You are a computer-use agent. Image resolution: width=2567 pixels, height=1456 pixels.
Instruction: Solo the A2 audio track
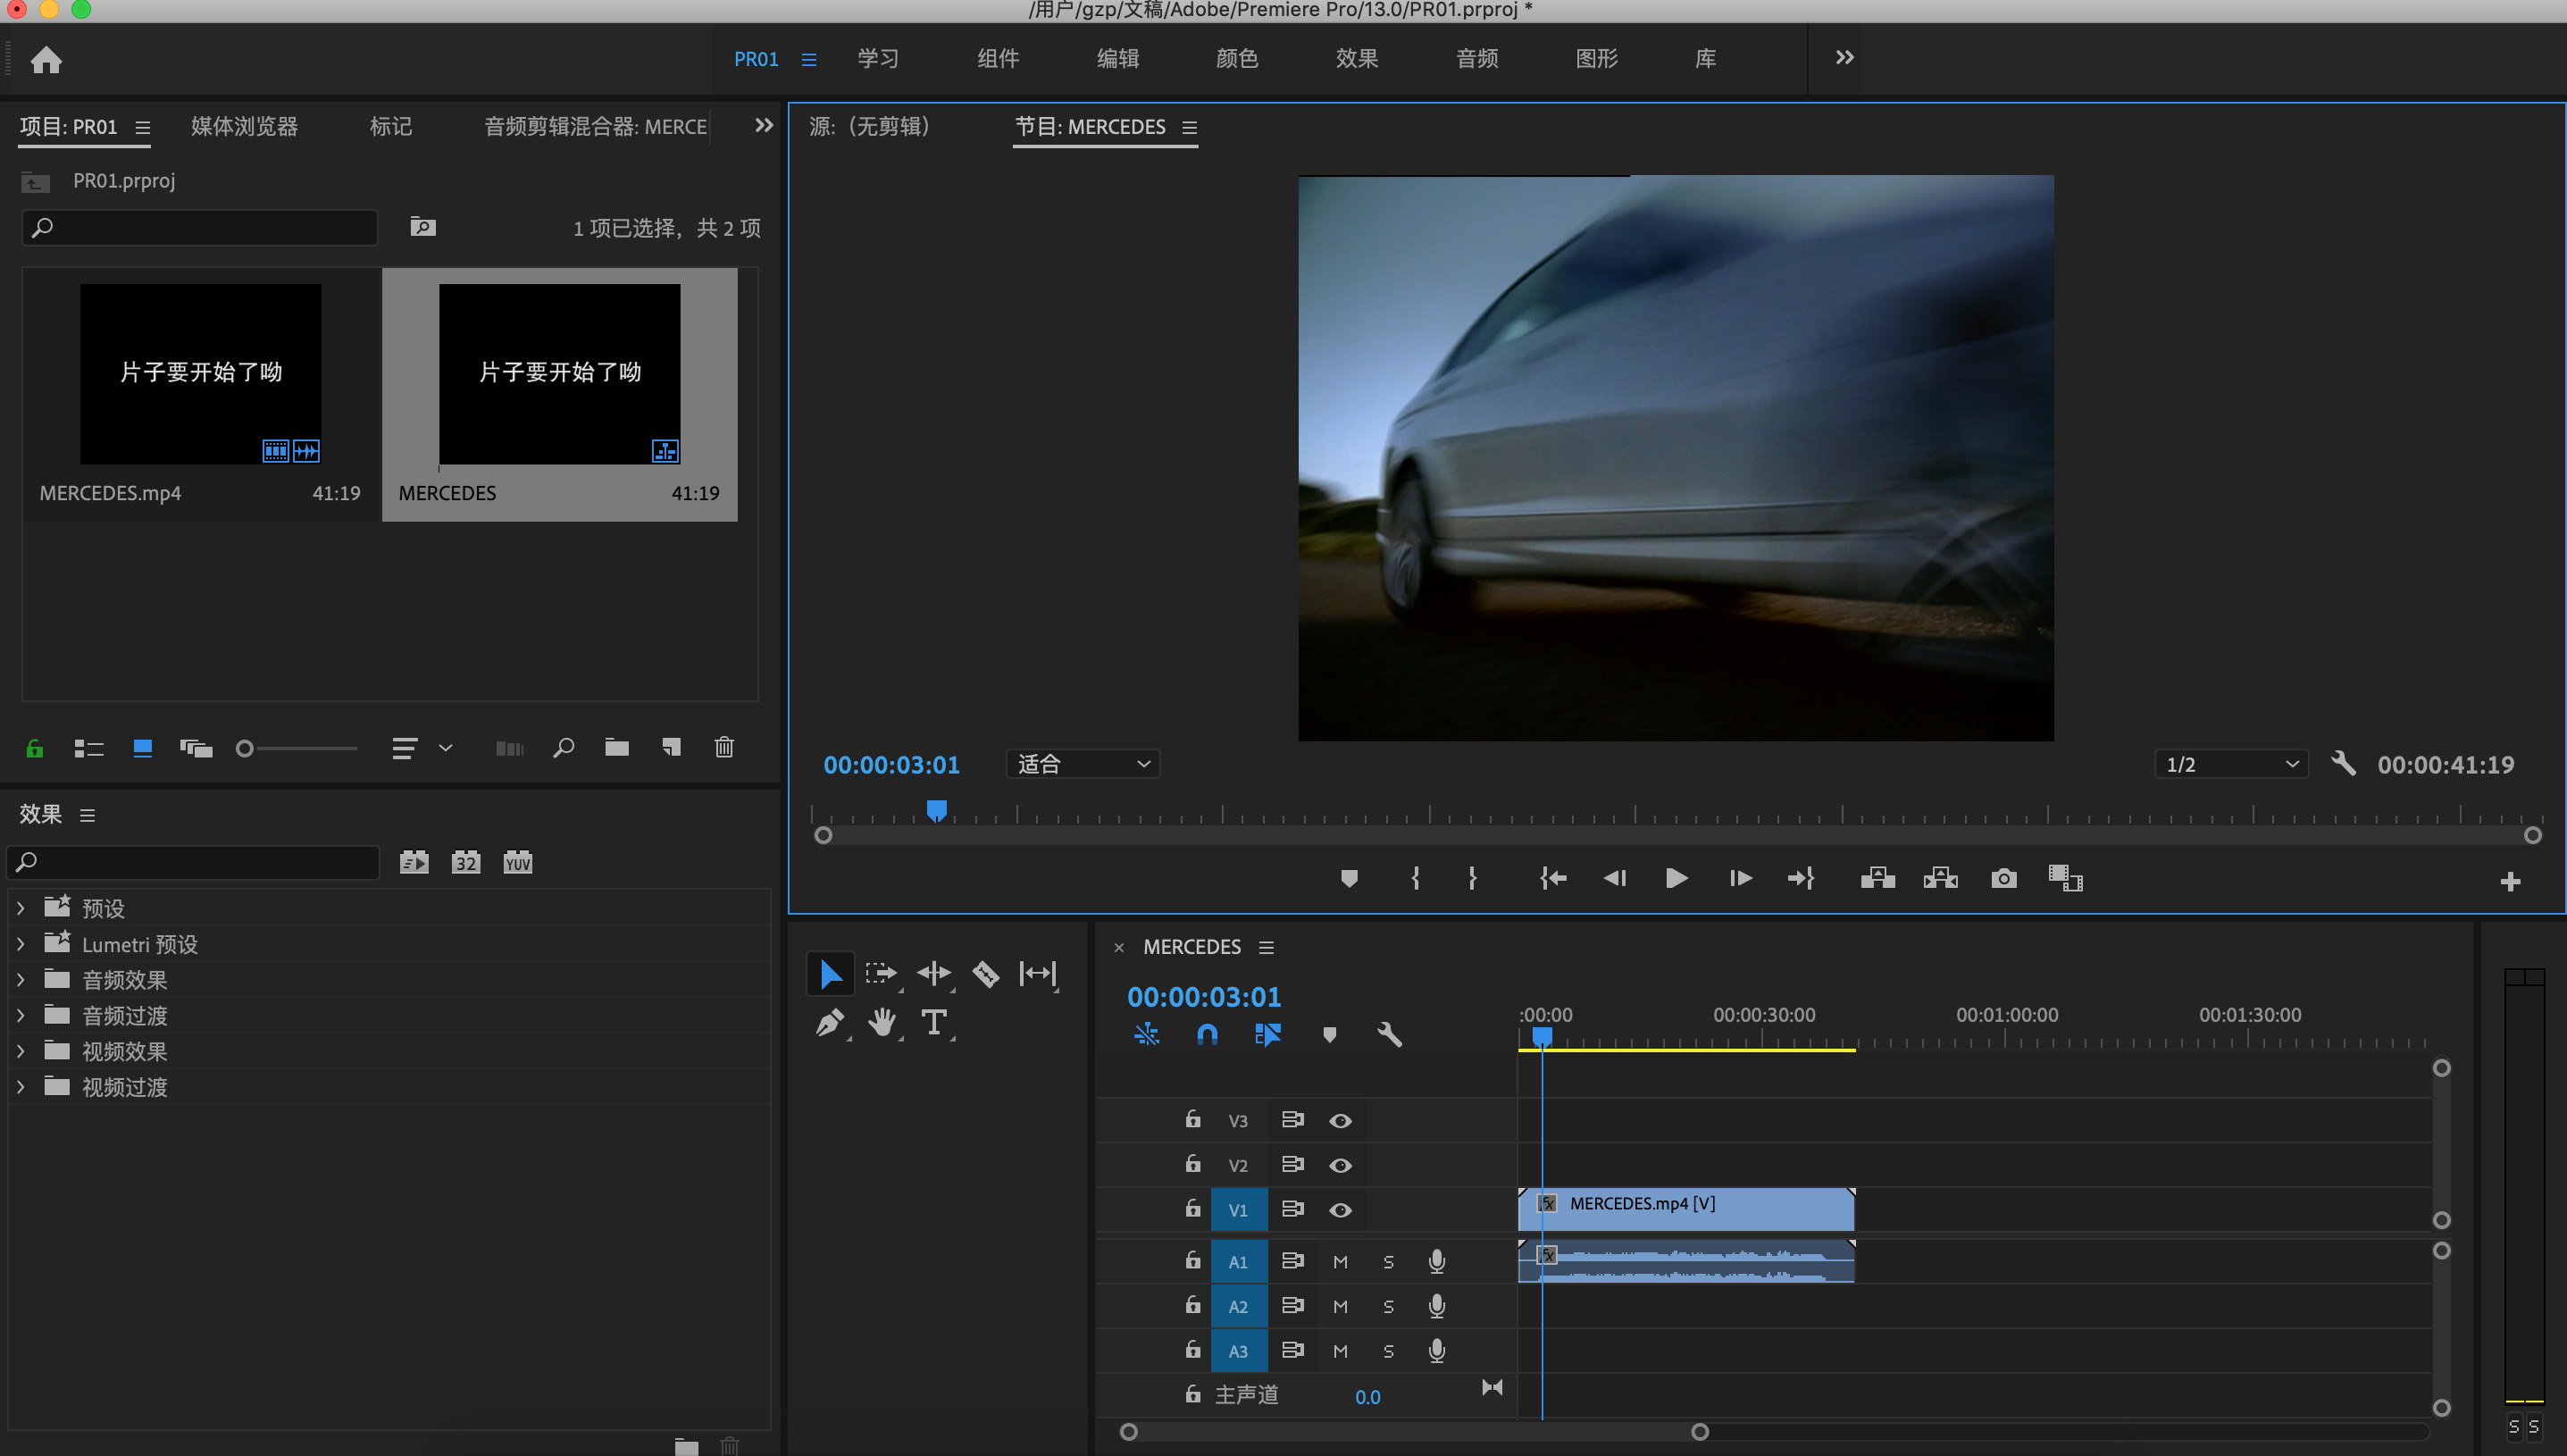pyautogui.click(x=1389, y=1307)
